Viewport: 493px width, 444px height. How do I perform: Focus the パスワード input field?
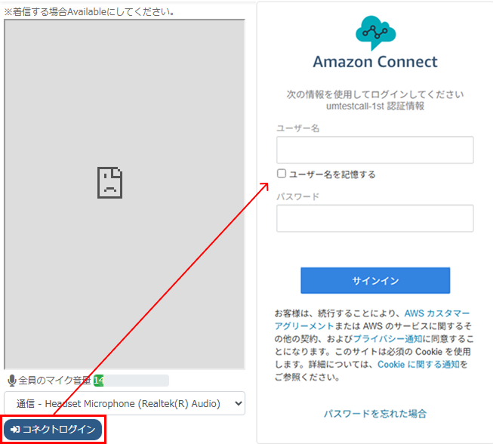(x=374, y=218)
